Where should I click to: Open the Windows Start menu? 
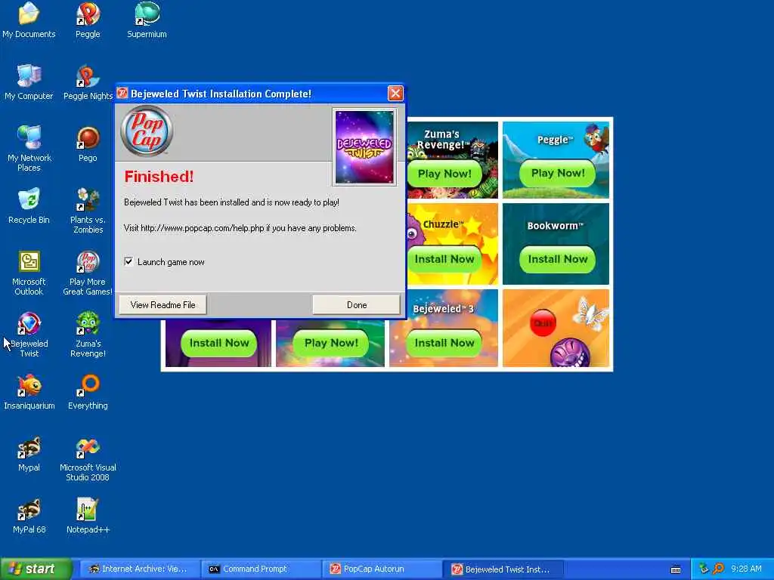[36, 569]
